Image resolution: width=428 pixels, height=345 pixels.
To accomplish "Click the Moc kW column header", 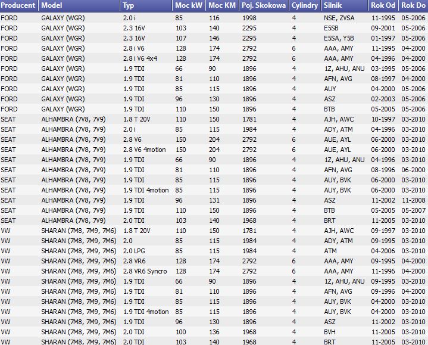I will tap(189, 5).
